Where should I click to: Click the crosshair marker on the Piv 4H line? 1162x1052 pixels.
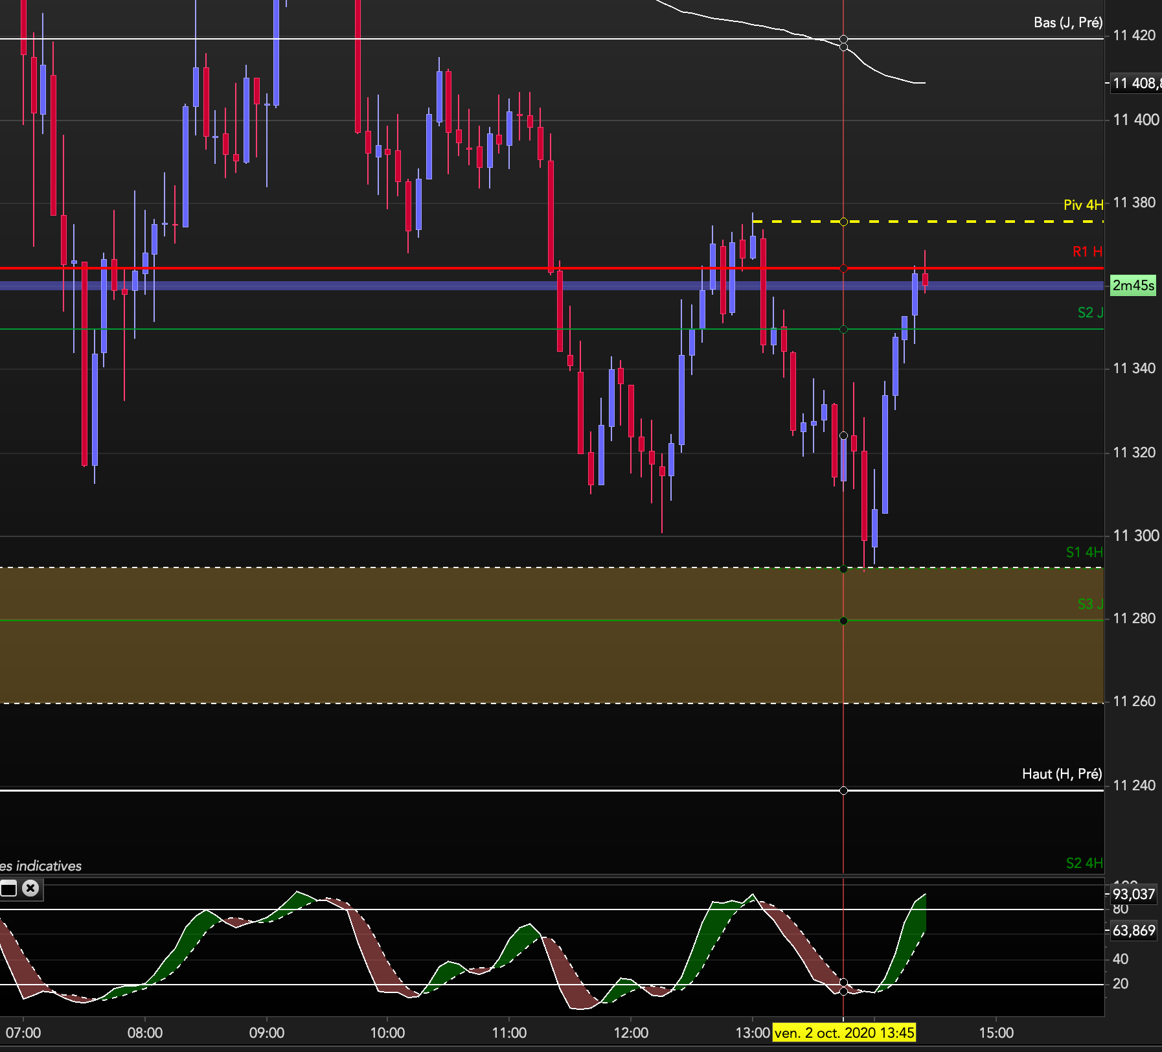coord(843,222)
